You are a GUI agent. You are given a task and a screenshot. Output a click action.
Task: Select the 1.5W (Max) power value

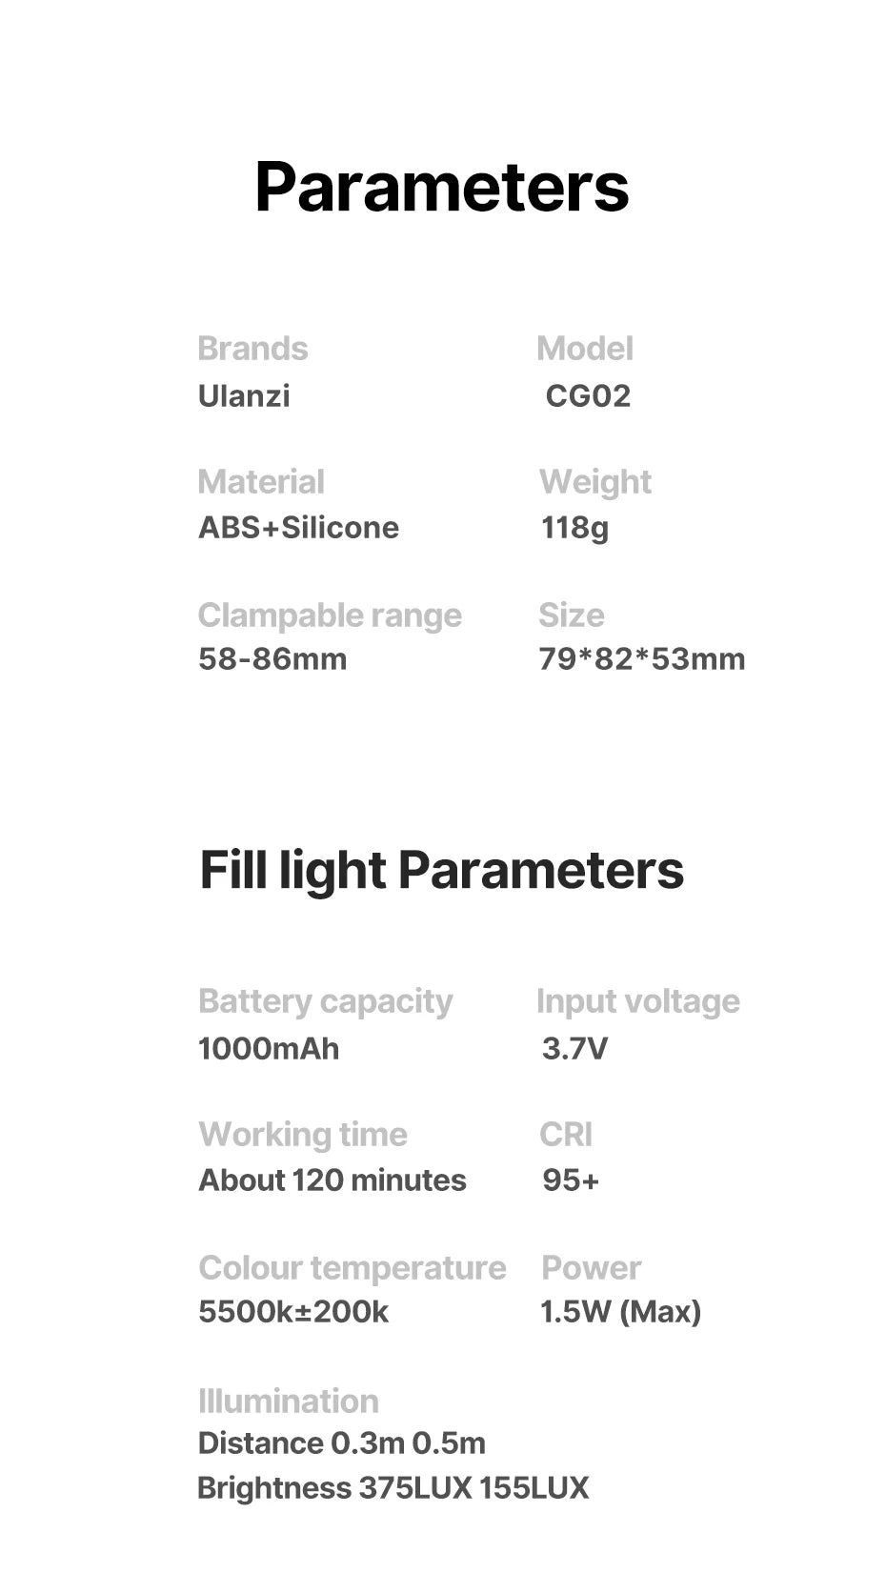click(x=620, y=1311)
